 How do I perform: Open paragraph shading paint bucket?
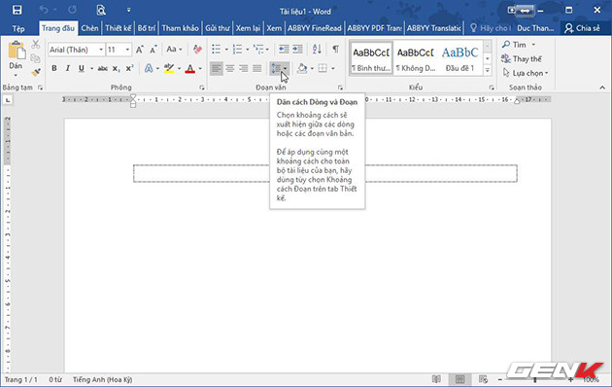pos(302,69)
